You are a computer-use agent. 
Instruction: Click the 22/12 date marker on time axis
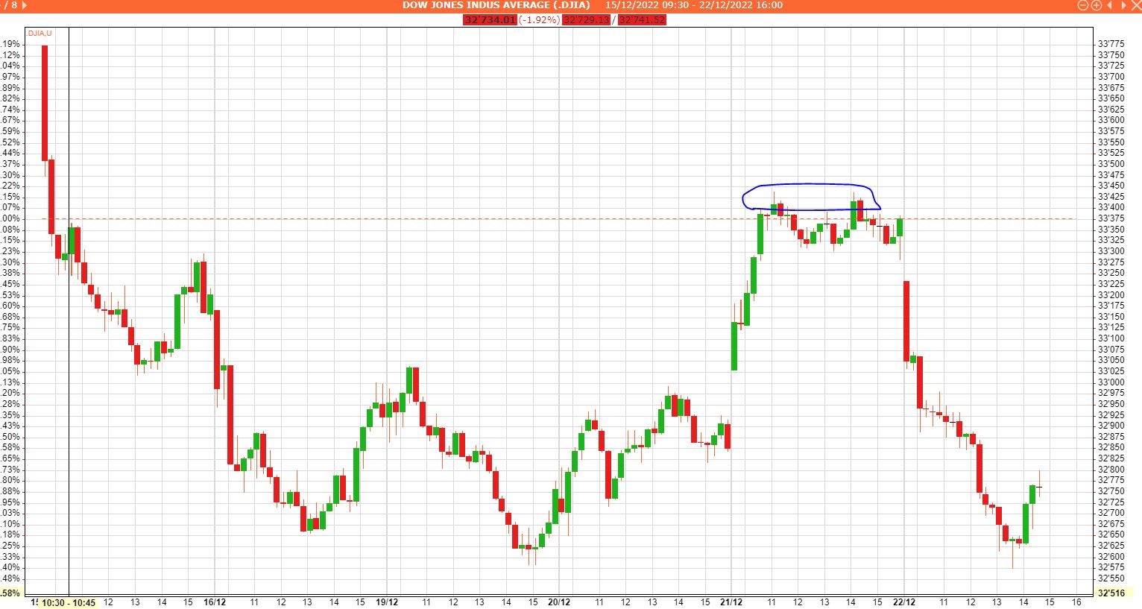tap(903, 602)
